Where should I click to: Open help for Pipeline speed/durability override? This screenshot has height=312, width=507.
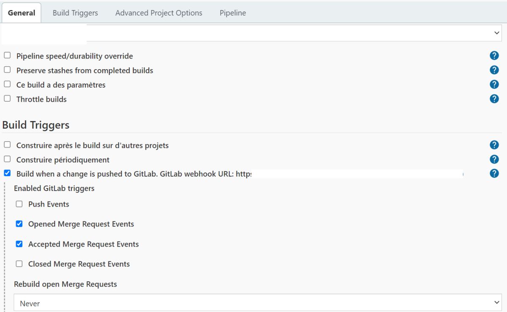click(494, 56)
